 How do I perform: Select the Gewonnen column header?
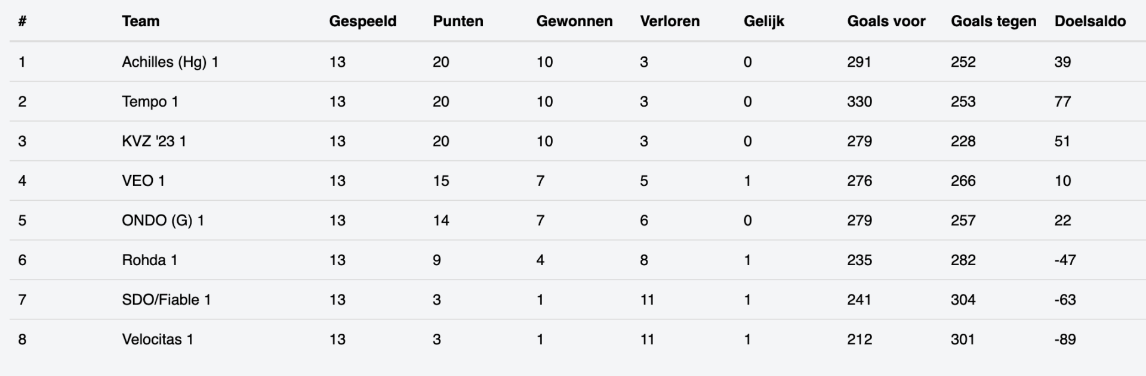click(574, 21)
